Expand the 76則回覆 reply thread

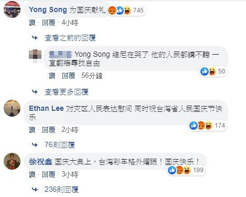[60, 145]
